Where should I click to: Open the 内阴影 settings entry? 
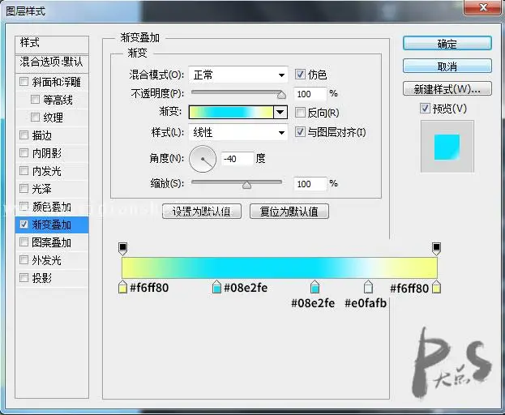[x=47, y=153]
